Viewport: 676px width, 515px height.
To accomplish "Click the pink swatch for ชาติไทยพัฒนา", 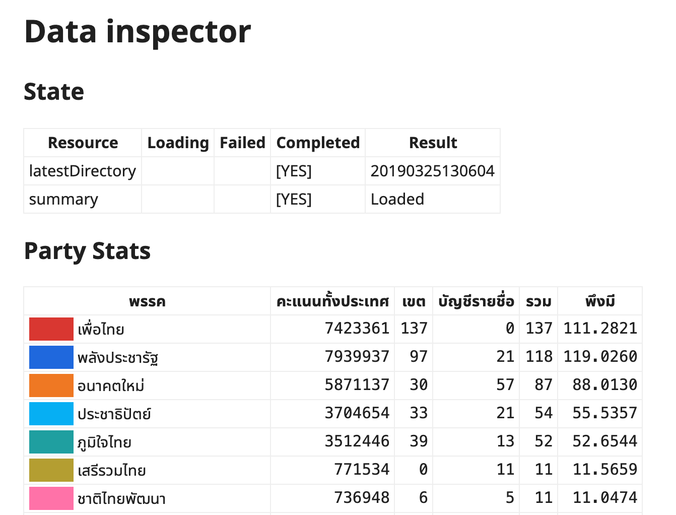I will [x=51, y=498].
